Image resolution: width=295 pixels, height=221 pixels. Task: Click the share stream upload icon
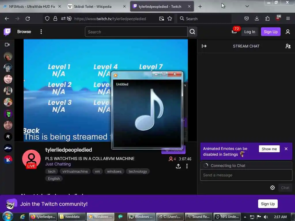178,166
